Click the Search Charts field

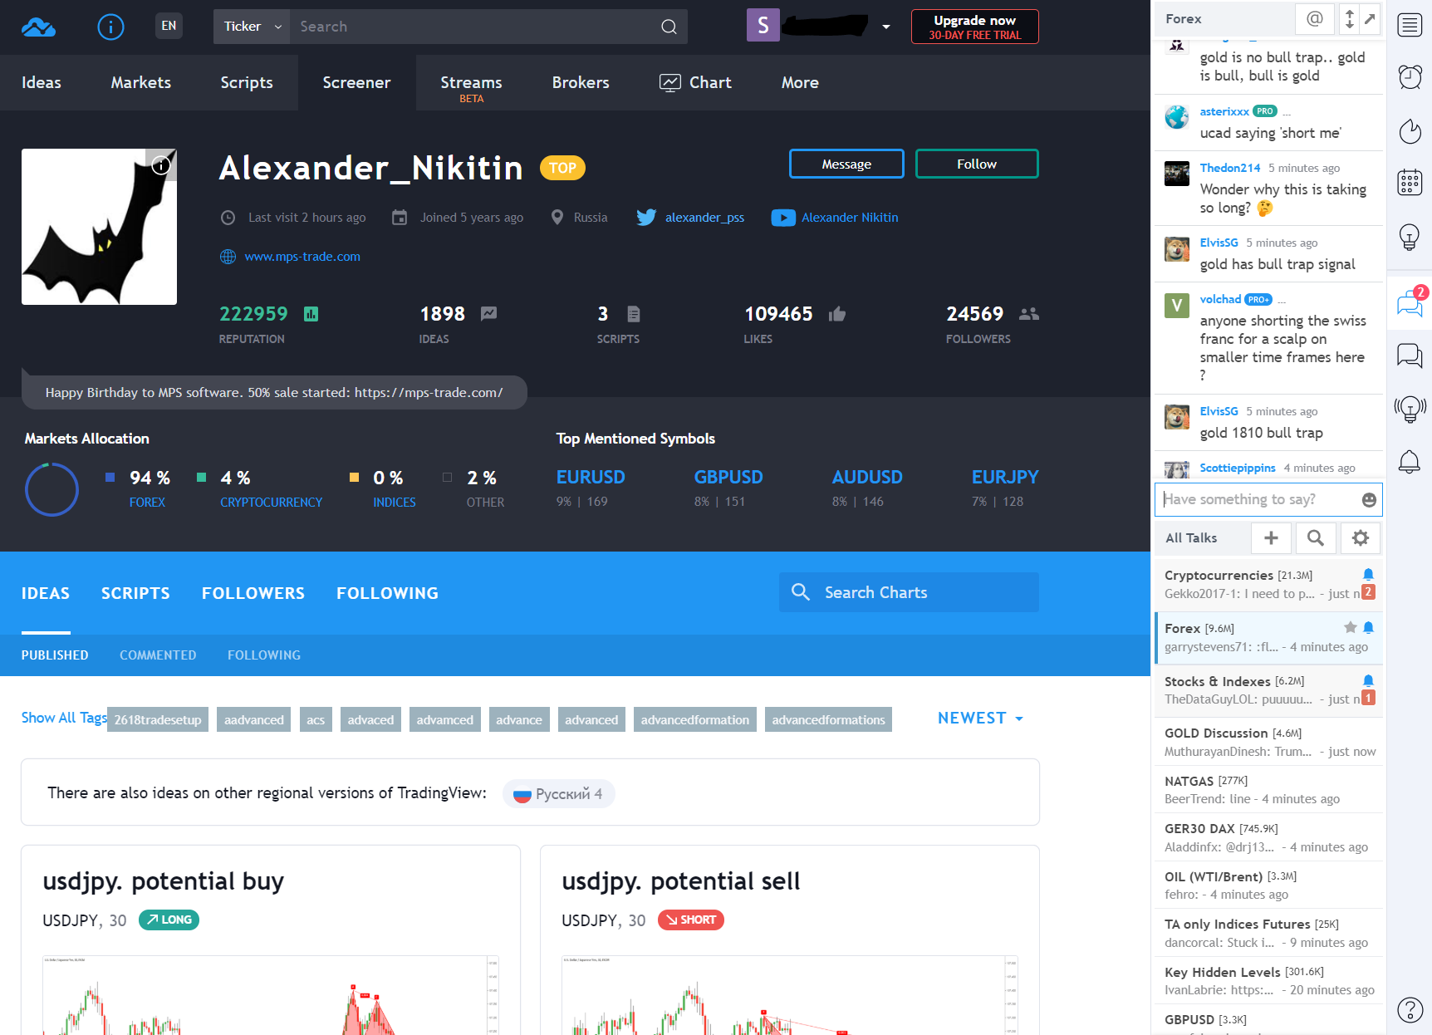point(909,592)
